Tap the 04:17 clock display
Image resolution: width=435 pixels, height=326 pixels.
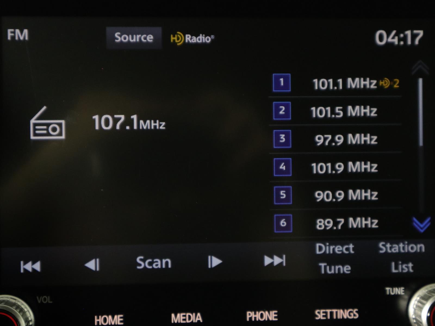click(399, 37)
